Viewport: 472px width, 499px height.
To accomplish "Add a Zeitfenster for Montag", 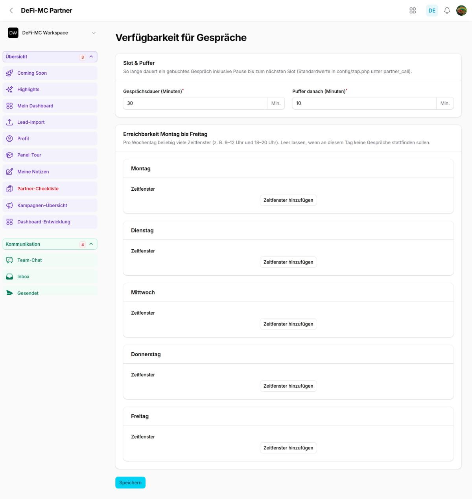I will point(288,200).
